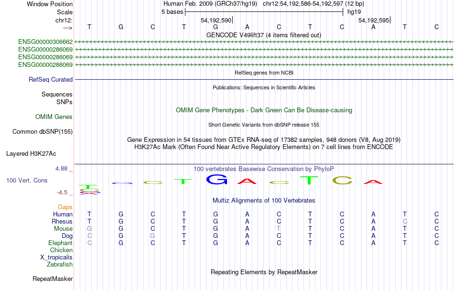
Task: Open Short Genetic Variants from dbSNP title
Action: pyautogui.click(x=264, y=125)
